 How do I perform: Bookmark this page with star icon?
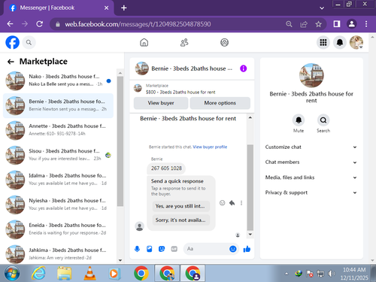click(318, 24)
